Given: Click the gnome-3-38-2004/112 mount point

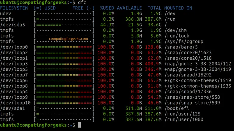Looking at the screenshot, I should click(198, 64).
